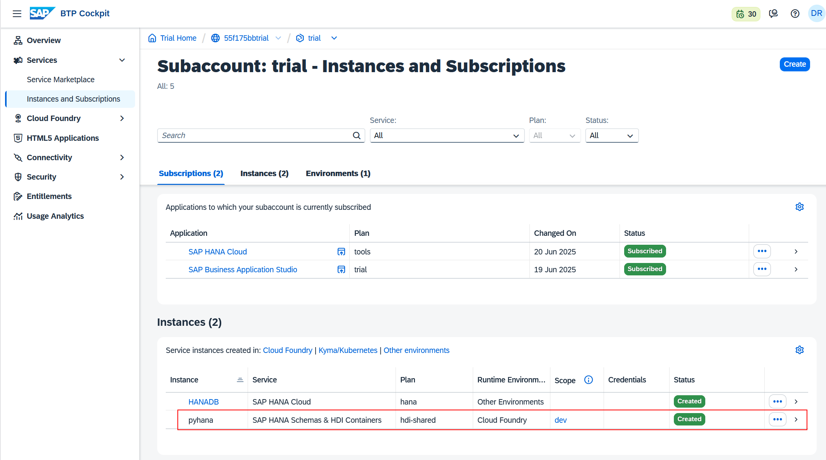Show details of SAP HANA Cloud subscription row
The image size is (826, 460).
coord(796,251)
